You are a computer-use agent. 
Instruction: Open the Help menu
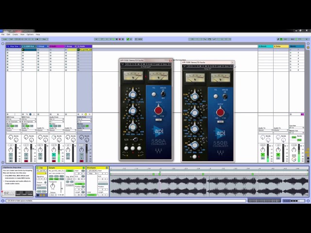[38, 34]
